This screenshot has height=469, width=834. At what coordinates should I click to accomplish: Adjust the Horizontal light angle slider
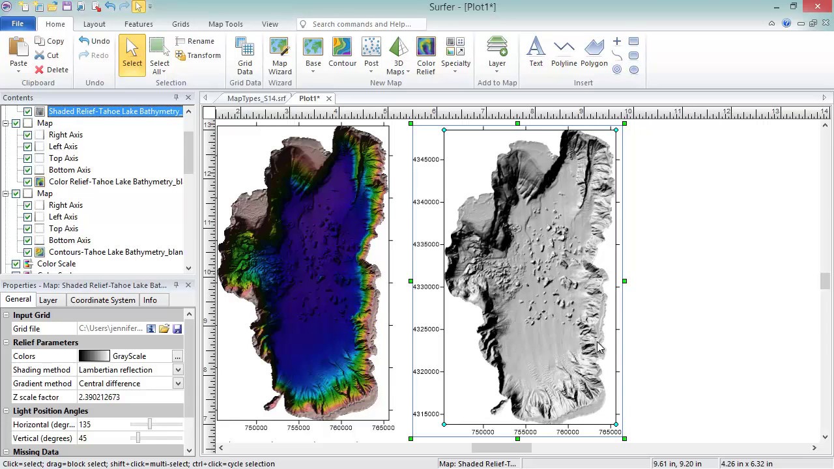click(150, 424)
